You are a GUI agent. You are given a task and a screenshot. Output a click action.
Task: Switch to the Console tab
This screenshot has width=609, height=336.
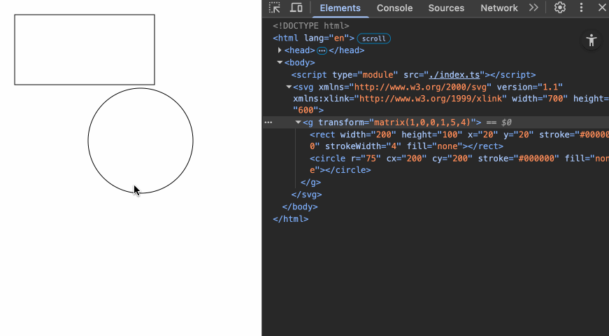click(394, 8)
